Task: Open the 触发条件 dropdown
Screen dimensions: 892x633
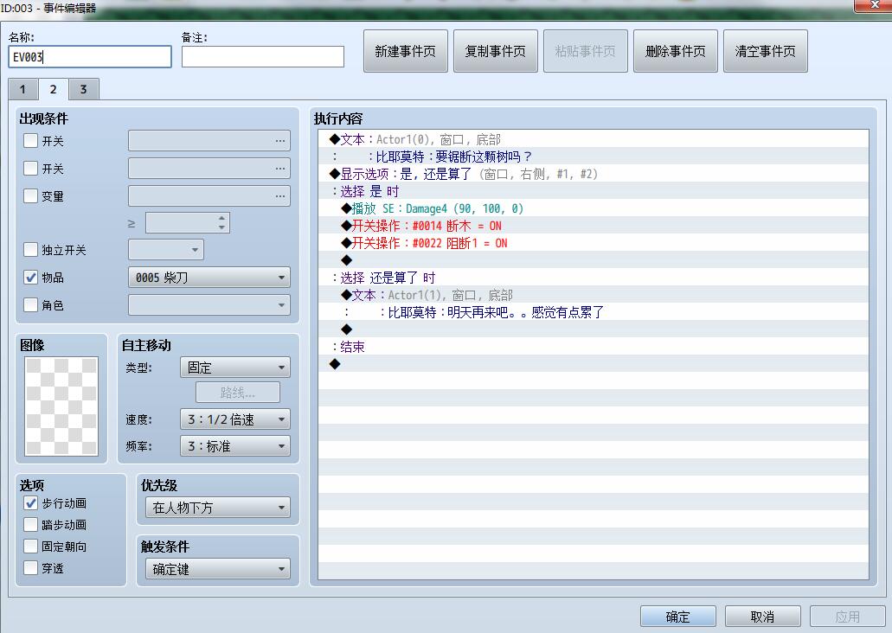Action: (218, 569)
